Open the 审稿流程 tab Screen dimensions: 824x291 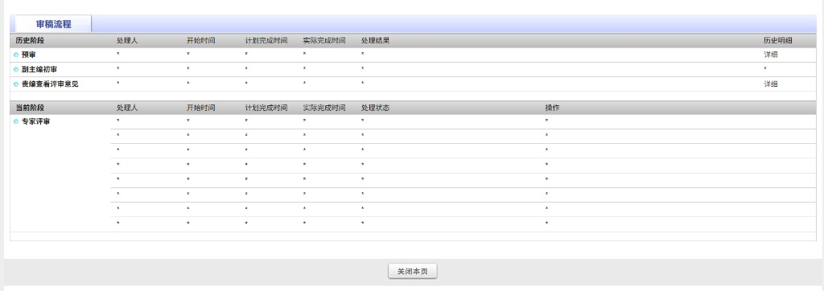point(54,24)
